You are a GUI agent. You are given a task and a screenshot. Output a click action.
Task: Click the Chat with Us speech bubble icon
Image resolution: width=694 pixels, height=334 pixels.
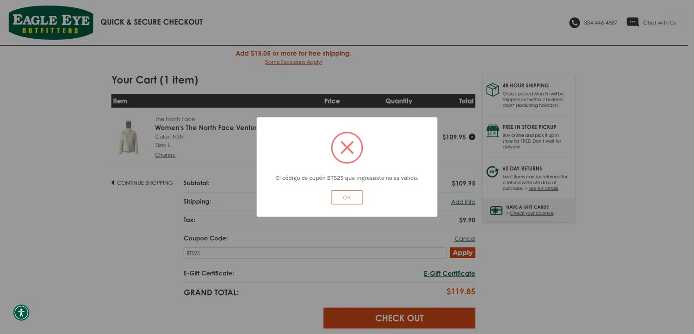pyautogui.click(x=632, y=22)
